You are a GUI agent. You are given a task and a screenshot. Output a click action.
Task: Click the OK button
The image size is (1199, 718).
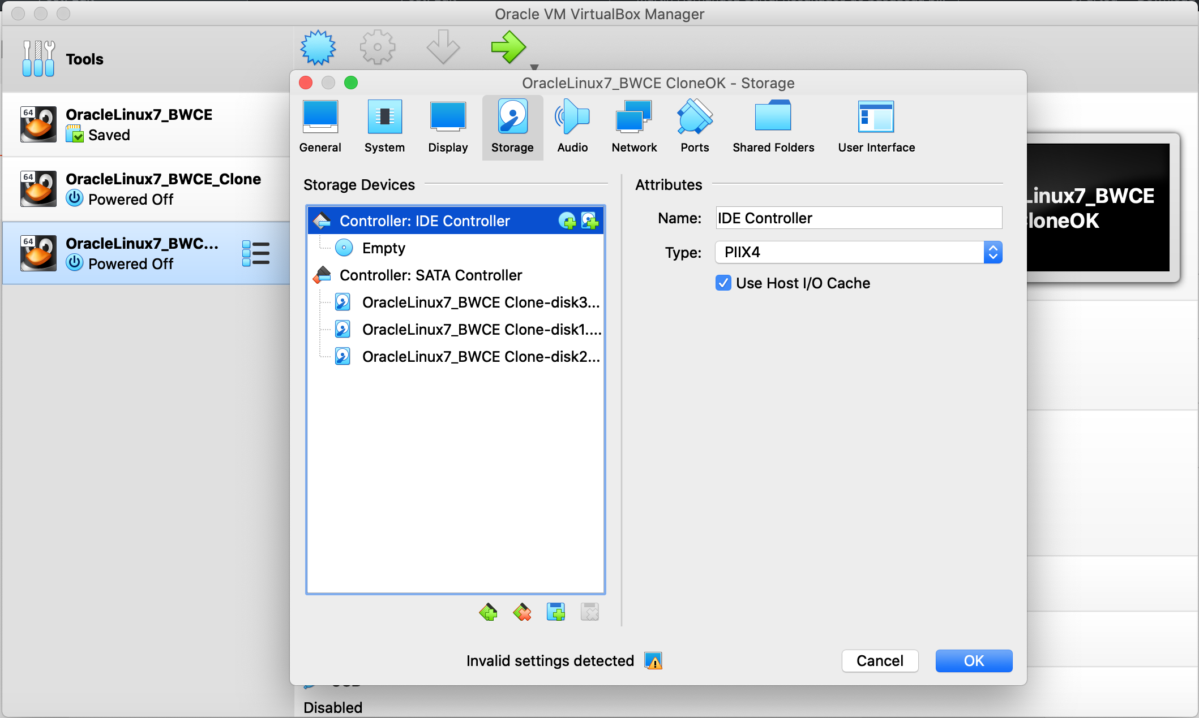(x=974, y=661)
